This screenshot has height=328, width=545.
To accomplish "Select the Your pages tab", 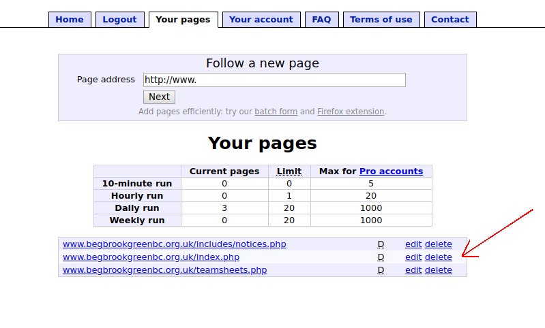I will tap(183, 20).
